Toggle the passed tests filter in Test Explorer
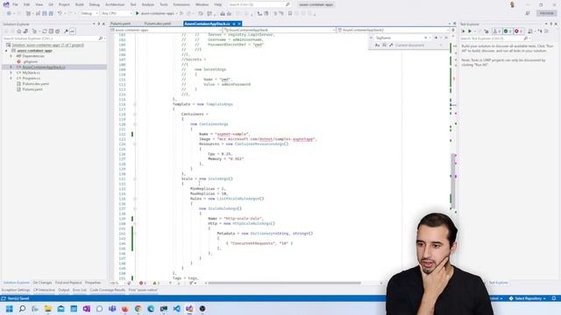 pos(508,31)
